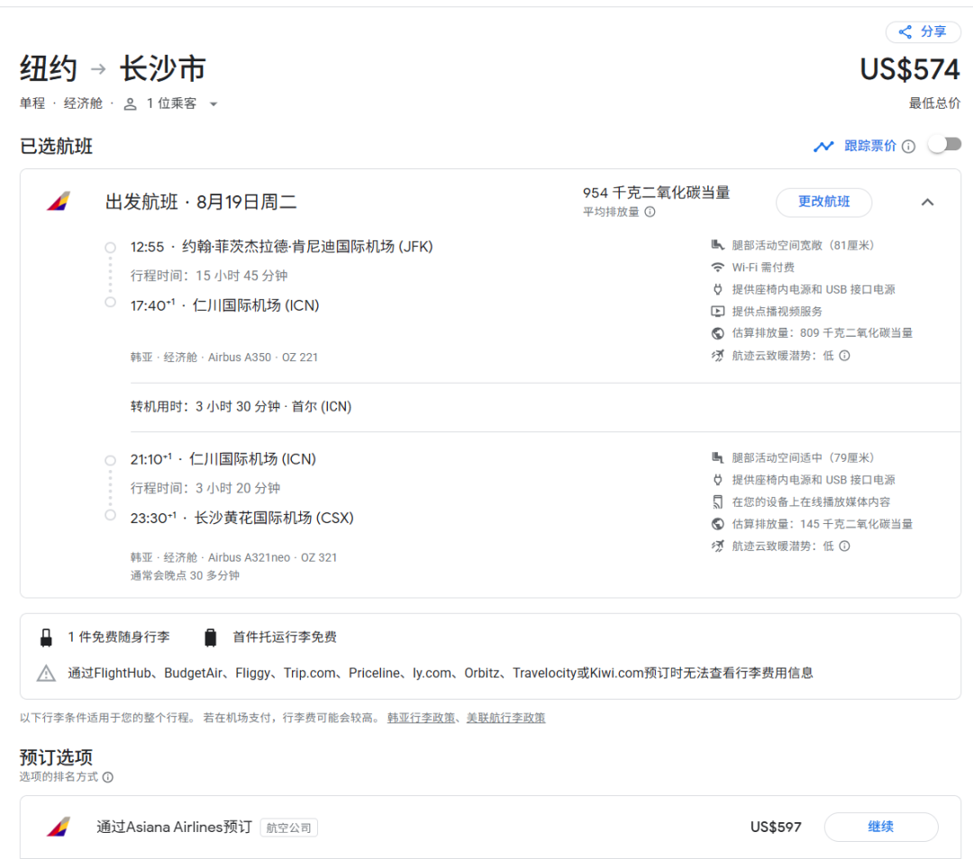Click info icon next to 选项的排名方式
Image resolution: width=973 pixels, height=859 pixels.
tap(107, 777)
